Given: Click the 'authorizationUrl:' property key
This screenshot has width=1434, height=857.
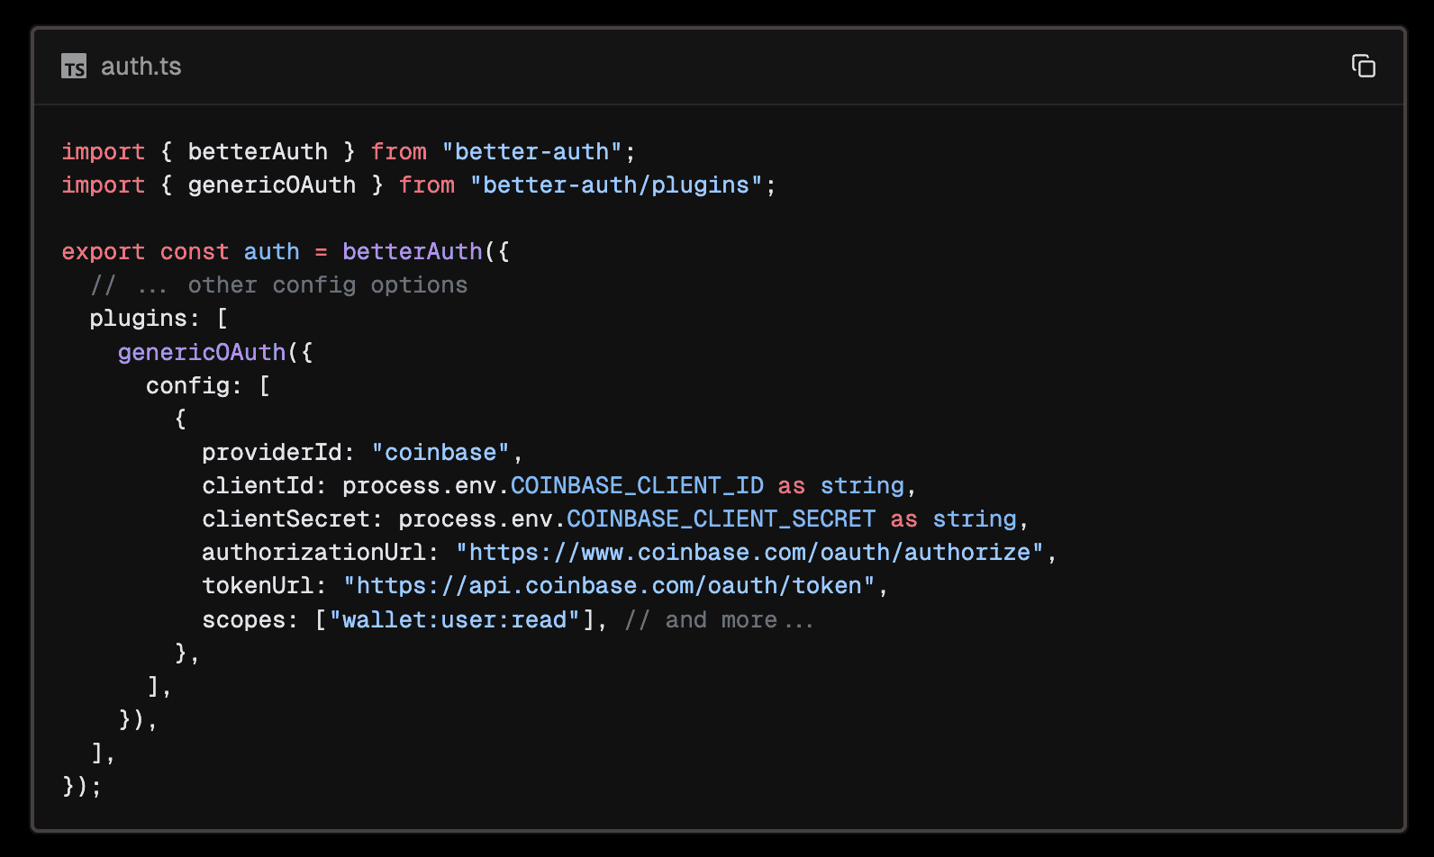Looking at the screenshot, I should pos(321,552).
